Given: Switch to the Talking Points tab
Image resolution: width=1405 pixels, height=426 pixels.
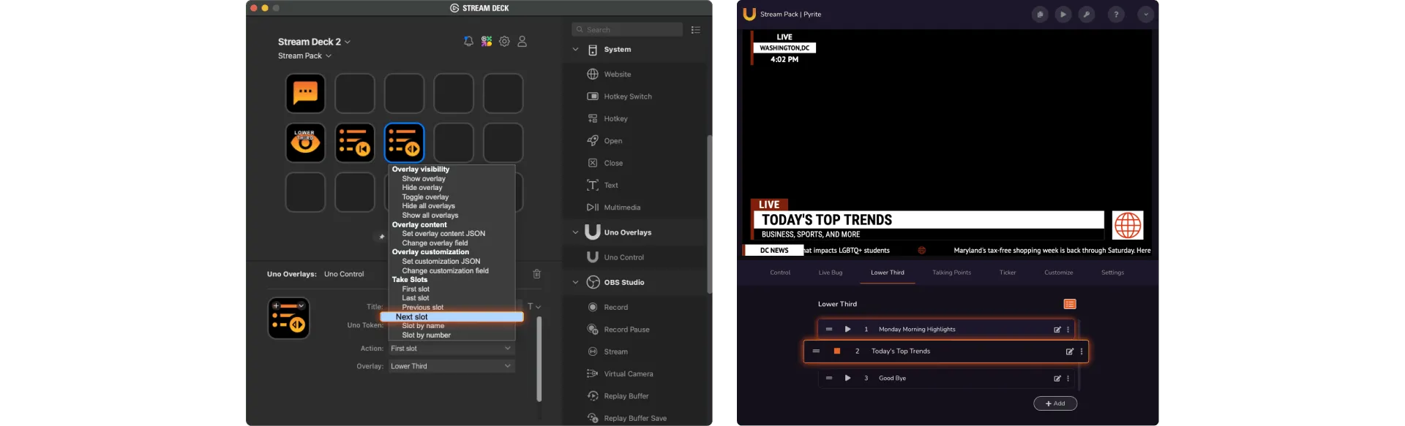Looking at the screenshot, I should pos(951,273).
